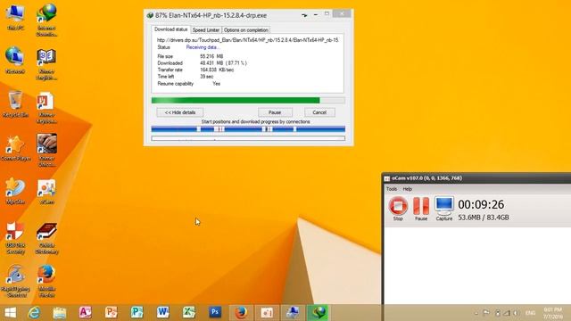The image size is (571, 321).
Task: Click the blue connections progress bar
Action: (x=248, y=128)
